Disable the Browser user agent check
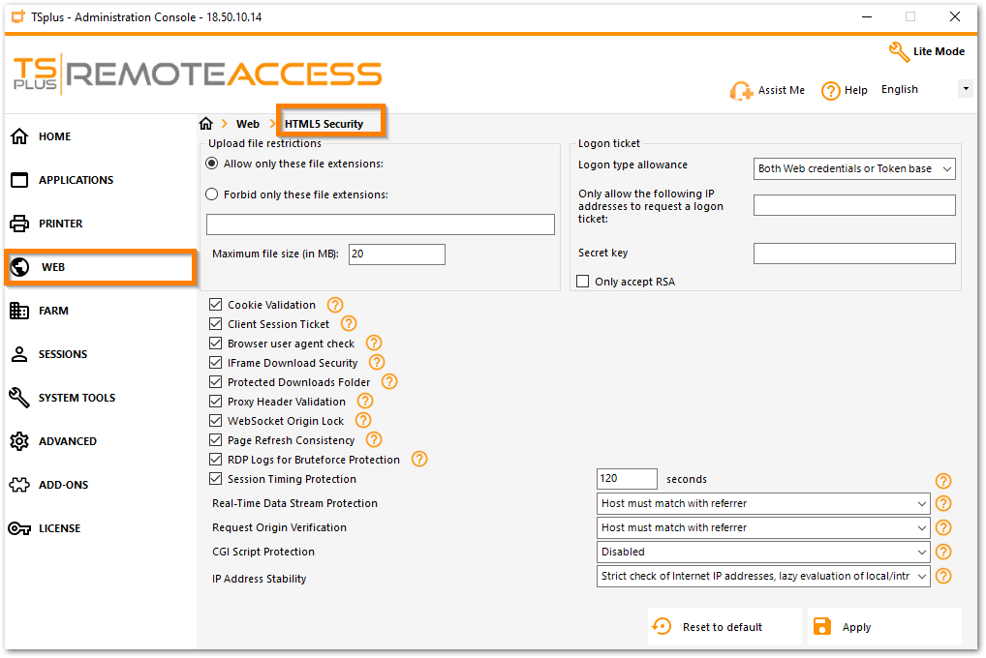The image size is (986, 658). tap(215, 343)
